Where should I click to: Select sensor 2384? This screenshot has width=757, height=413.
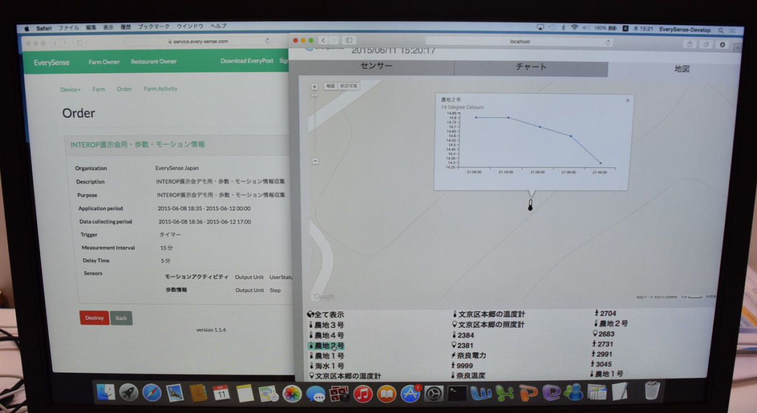tap(463, 335)
